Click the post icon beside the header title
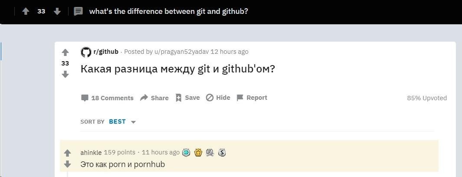This screenshot has width=462, height=177. (x=79, y=11)
